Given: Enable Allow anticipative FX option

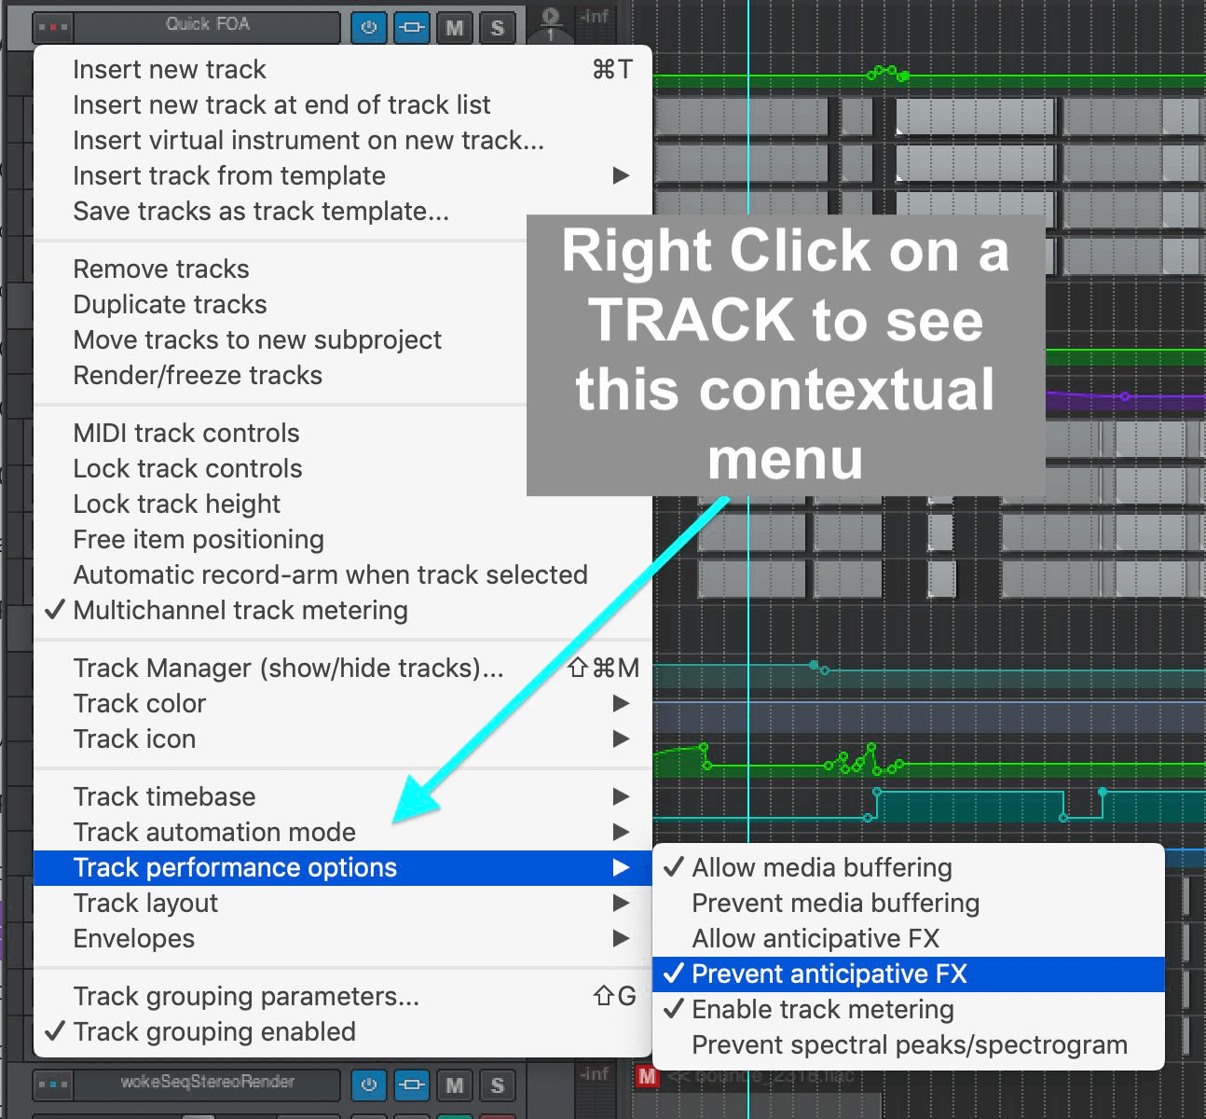Looking at the screenshot, I should click(x=909, y=938).
